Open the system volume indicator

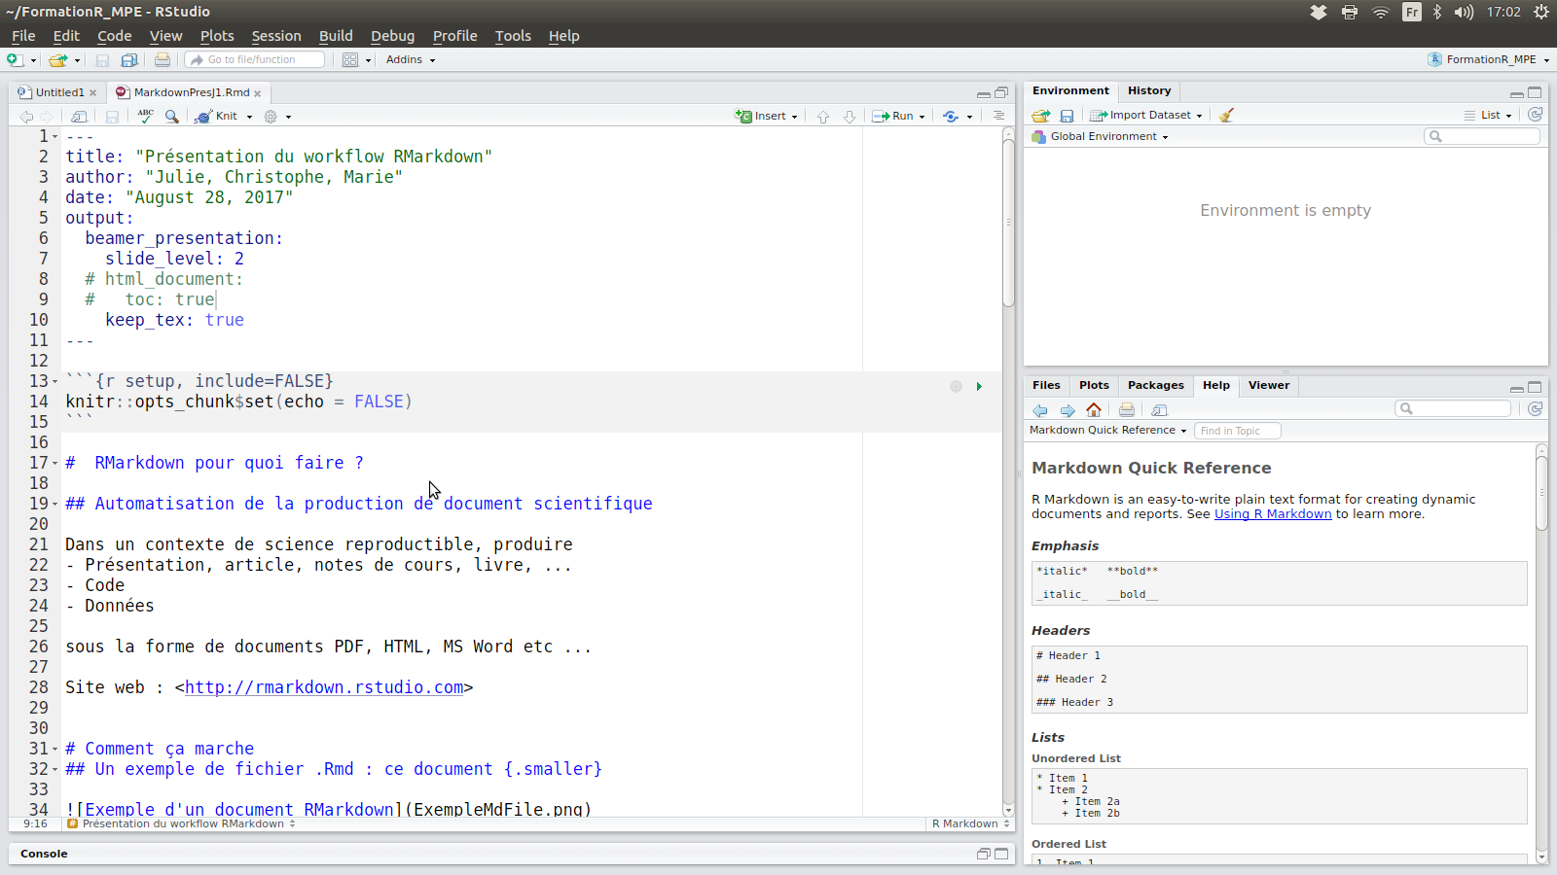tap(1464, 12)
